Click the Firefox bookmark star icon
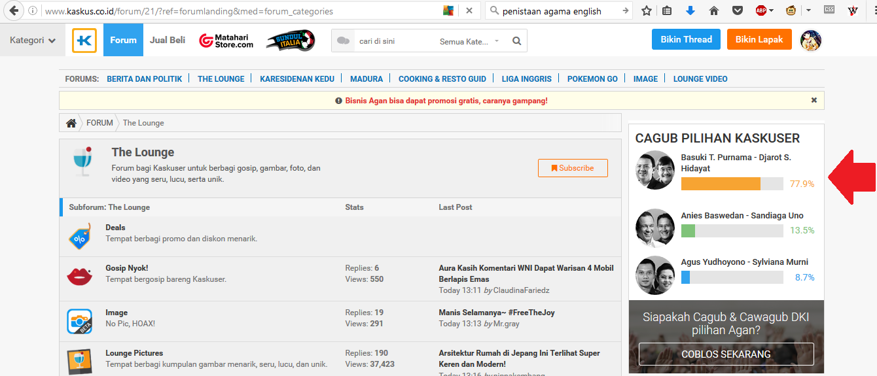 (x=647, y=10)
